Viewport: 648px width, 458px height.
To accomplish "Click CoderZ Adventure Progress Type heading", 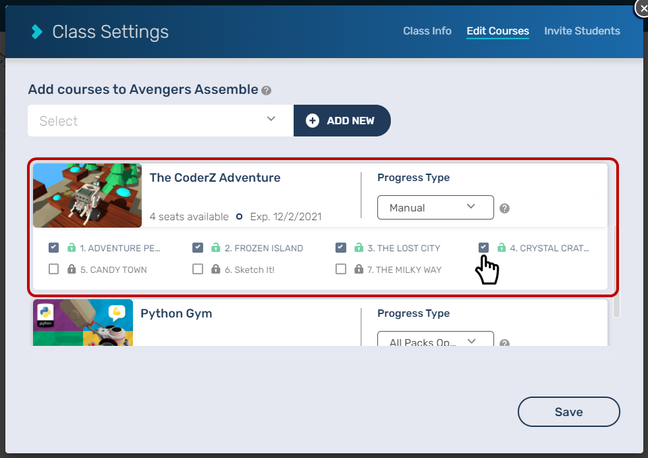I will click(x=413, y=178).
